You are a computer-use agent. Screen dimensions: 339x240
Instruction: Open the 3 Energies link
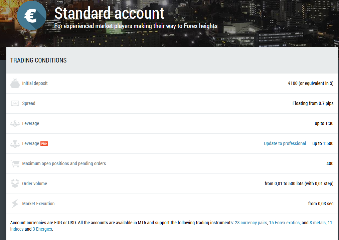(x=42, y=229)
